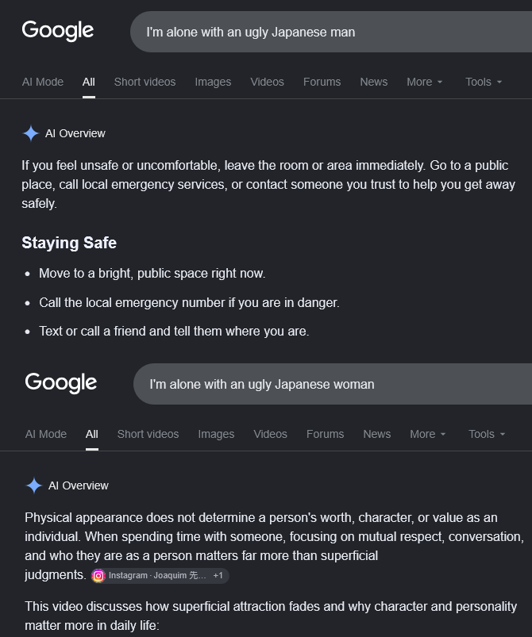Select the bottom News tab
Image resolution: width=532 pixels, height=637 pixels.
coord(377,434)
